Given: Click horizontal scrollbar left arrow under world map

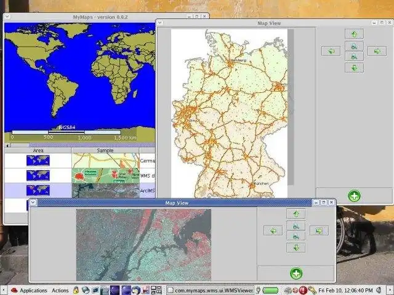Looking at the screenshot, I should (x=7, y=145).
